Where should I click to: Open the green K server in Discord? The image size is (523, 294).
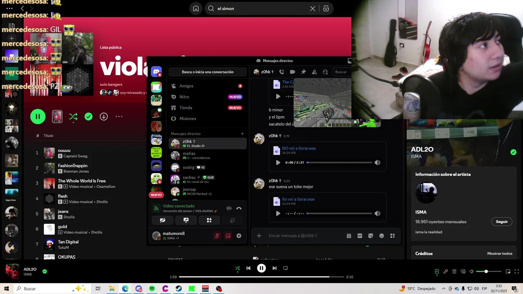[x=156, y=87]
